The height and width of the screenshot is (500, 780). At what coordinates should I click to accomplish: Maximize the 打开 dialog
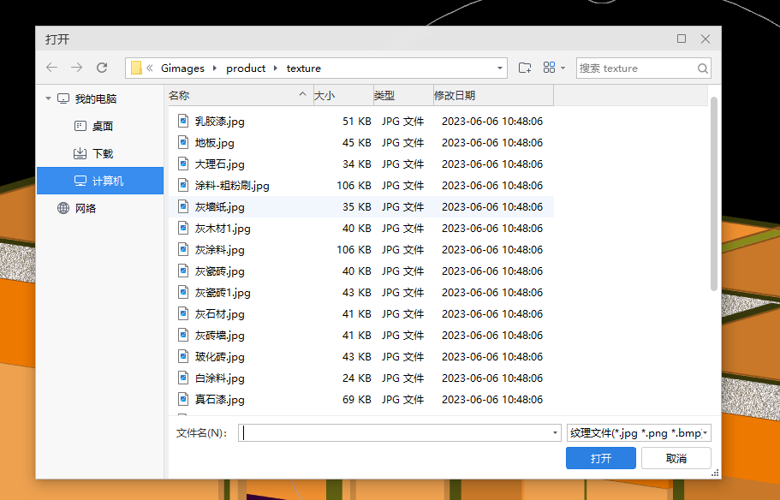(x=682, y=39)
